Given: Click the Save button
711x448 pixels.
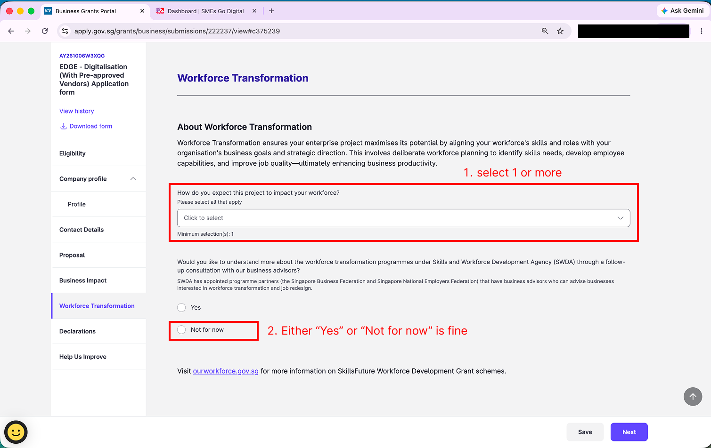Looking at the screenshot, I should (x=585, y=432).
